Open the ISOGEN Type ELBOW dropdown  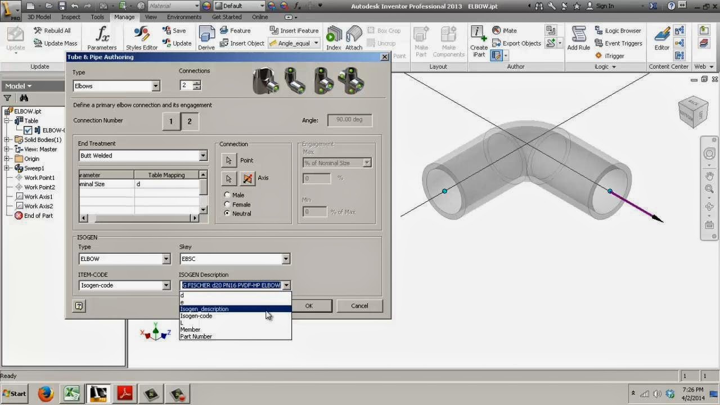tap(166, 259)
